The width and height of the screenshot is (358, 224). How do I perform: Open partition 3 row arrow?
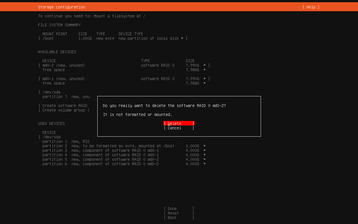(x=205, y=150)
